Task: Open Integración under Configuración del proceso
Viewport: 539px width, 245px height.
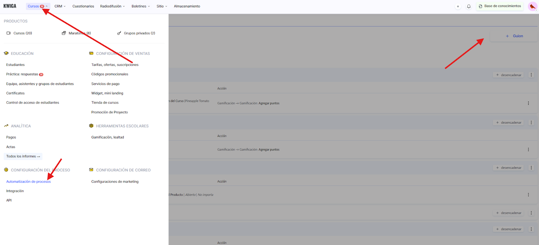Action: (x=15, y=191)
